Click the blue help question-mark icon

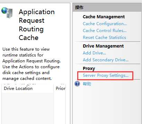pyautogui.click(x=77, y=84)
